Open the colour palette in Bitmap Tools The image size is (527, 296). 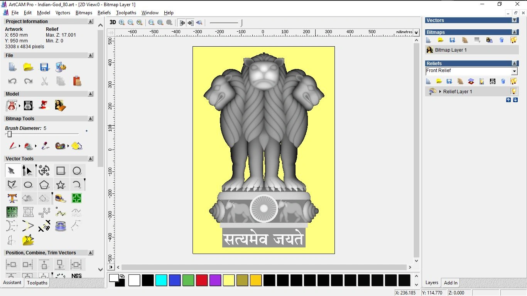[x=60, y=146]
